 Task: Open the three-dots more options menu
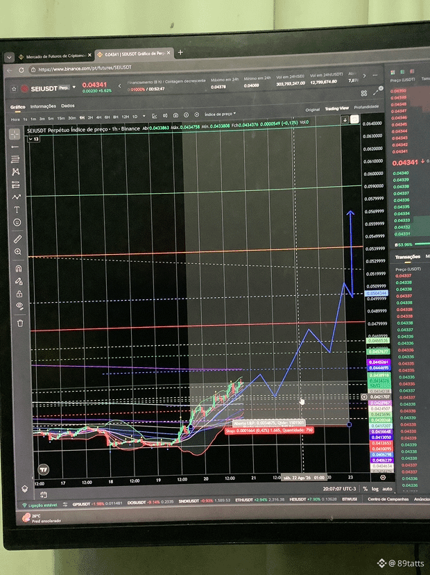tap(375, 75)
